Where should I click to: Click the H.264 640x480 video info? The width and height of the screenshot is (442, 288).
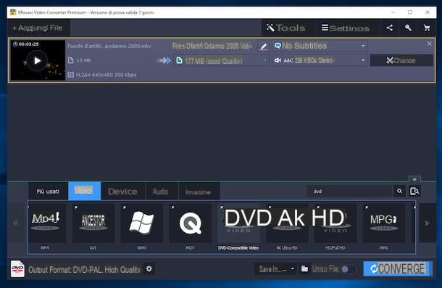click(x=107, y=75)
